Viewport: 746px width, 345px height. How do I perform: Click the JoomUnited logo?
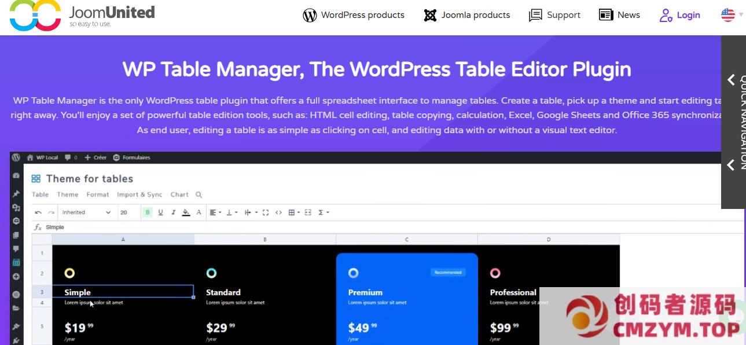coord(82,15)
